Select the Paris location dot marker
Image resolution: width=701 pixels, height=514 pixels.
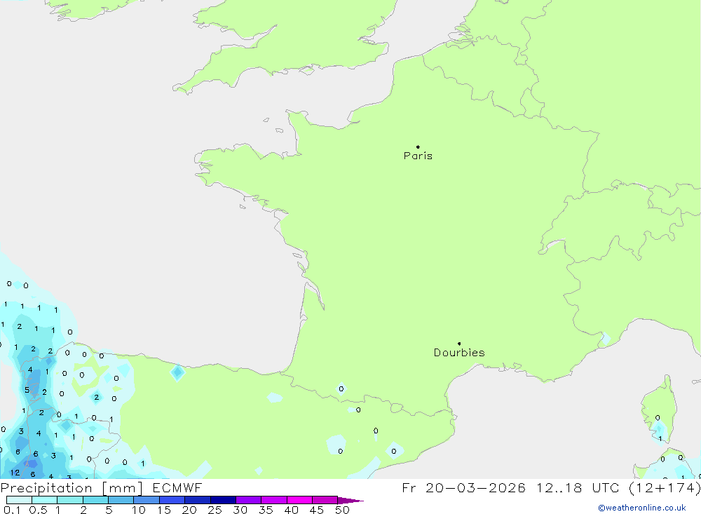coord(418,147)
